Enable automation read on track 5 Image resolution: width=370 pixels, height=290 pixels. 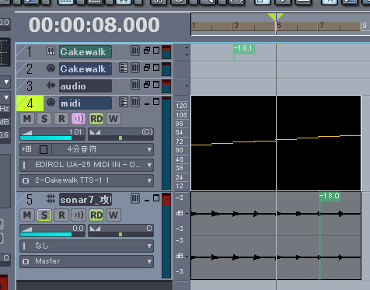click(96, 215)
